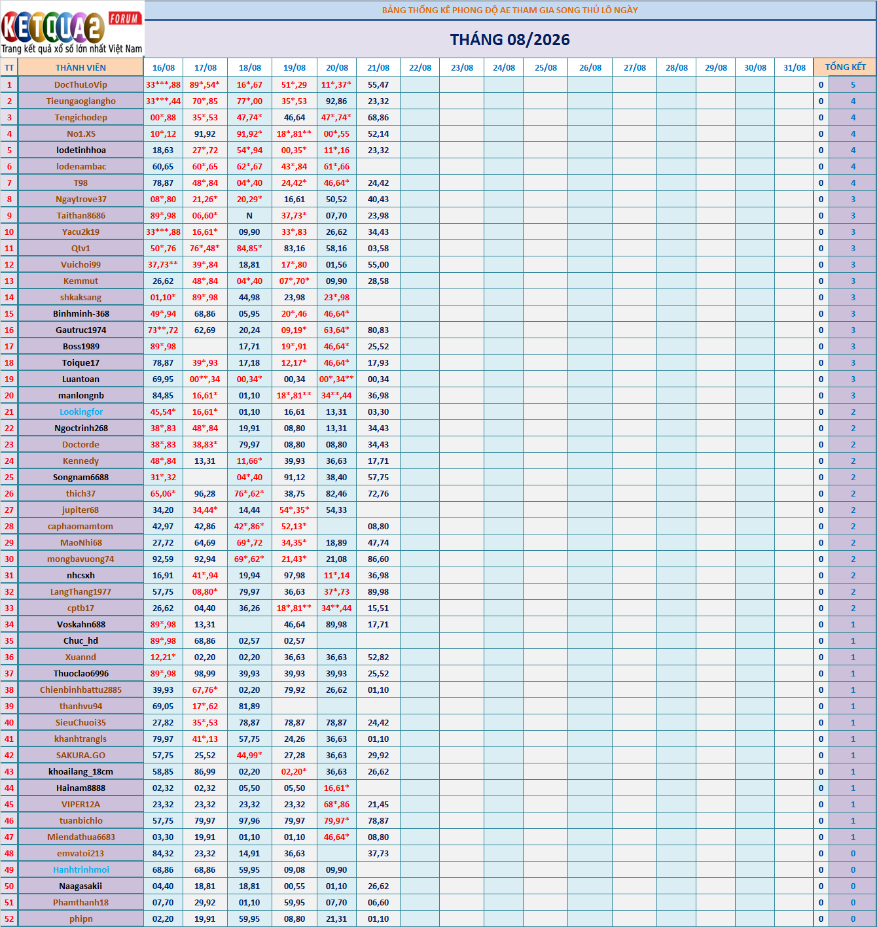Click member name khoailang_18cm
Viewport: 877px width, 927px height.
(81, 771)
